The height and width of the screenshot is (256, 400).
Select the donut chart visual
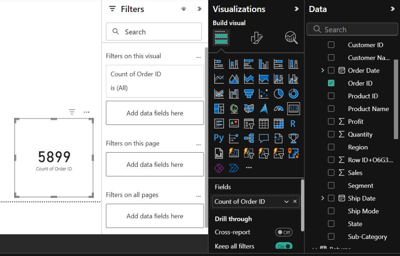pyautogui.click(x=293, y=94)
